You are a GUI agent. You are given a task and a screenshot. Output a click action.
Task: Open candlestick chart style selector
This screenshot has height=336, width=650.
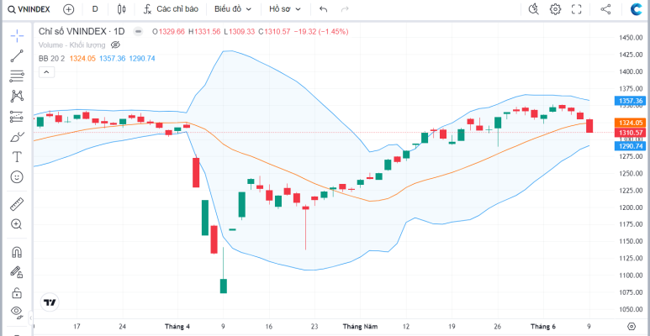(x=121, y=9)
